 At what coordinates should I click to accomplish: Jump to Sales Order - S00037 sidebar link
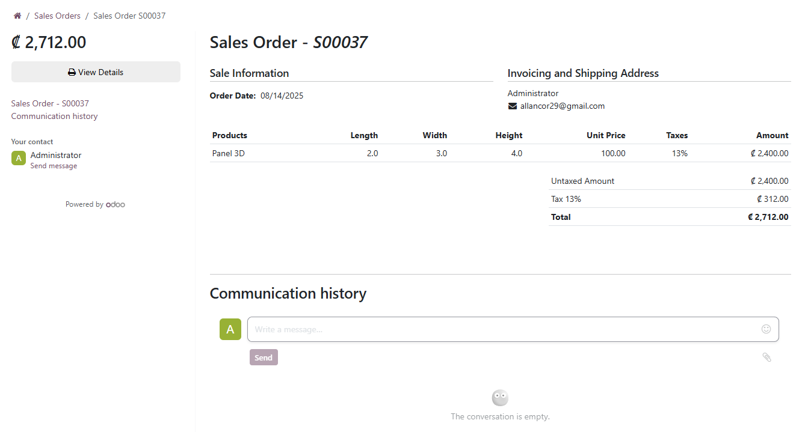point(50,103)
